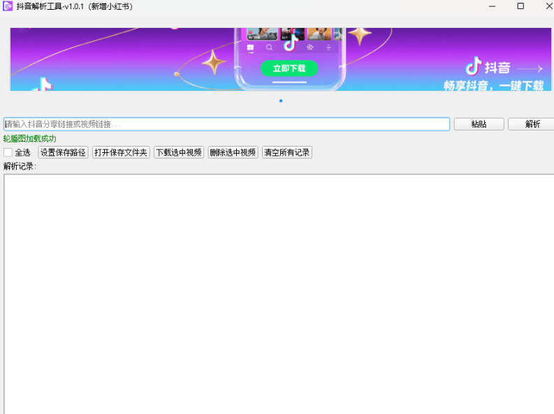This screenshot has height=414, width=554.
Task: Maximize the 抖音解析工具 window
Action: [x=520, y=6]
